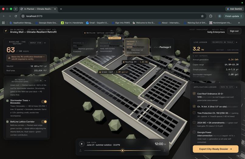
Task: Play the sun path animation
Action: click(x=81, y=144)
